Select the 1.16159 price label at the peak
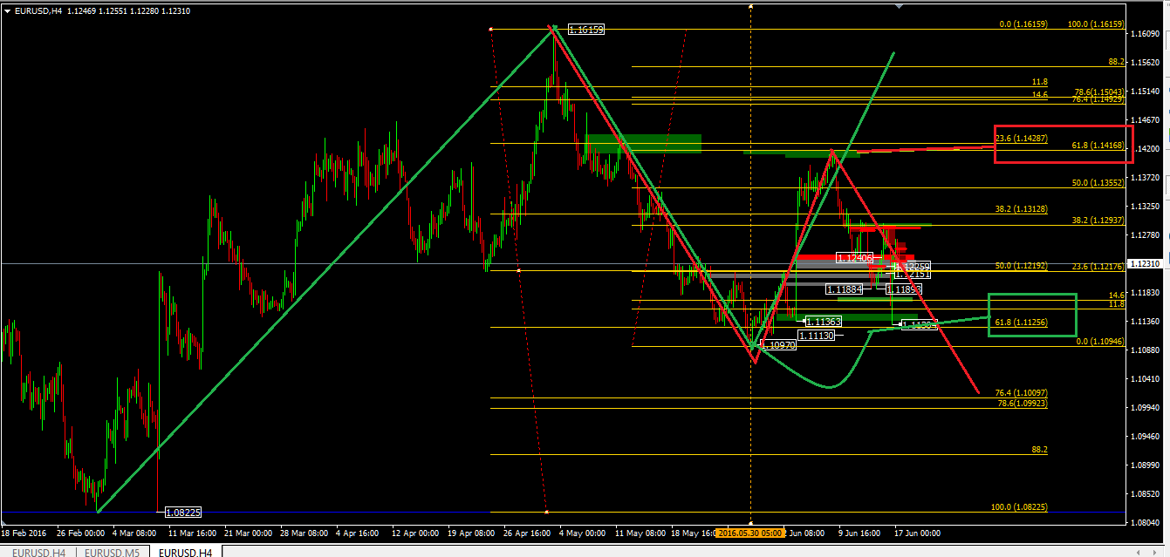Viewport: 1170px width, 557px height. coord(585,29)
